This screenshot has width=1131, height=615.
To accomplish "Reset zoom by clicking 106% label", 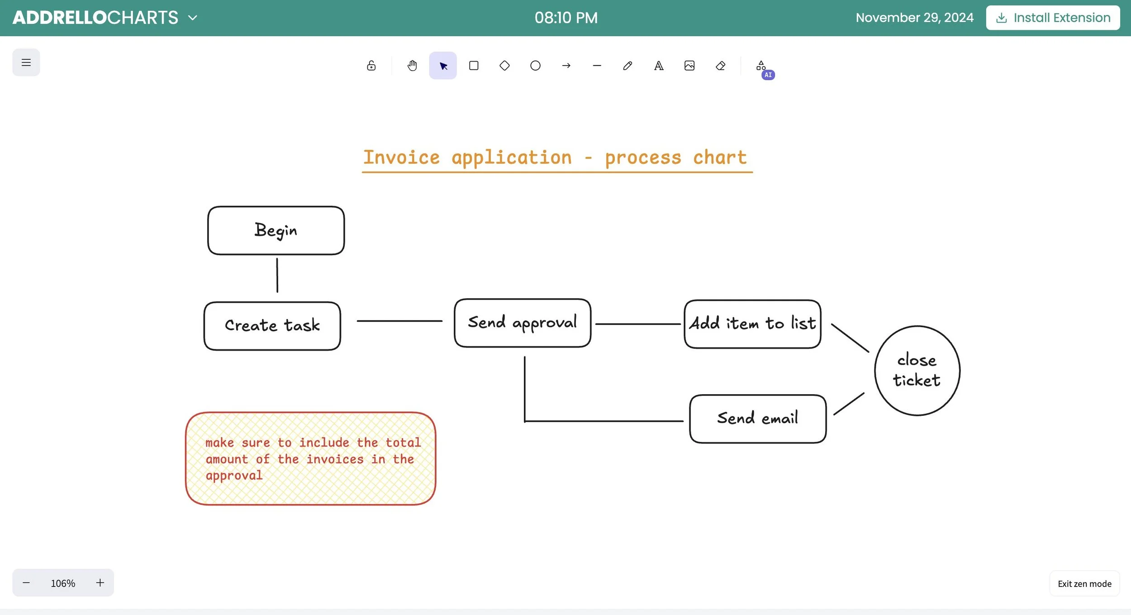I will click(x=63, y=583).
